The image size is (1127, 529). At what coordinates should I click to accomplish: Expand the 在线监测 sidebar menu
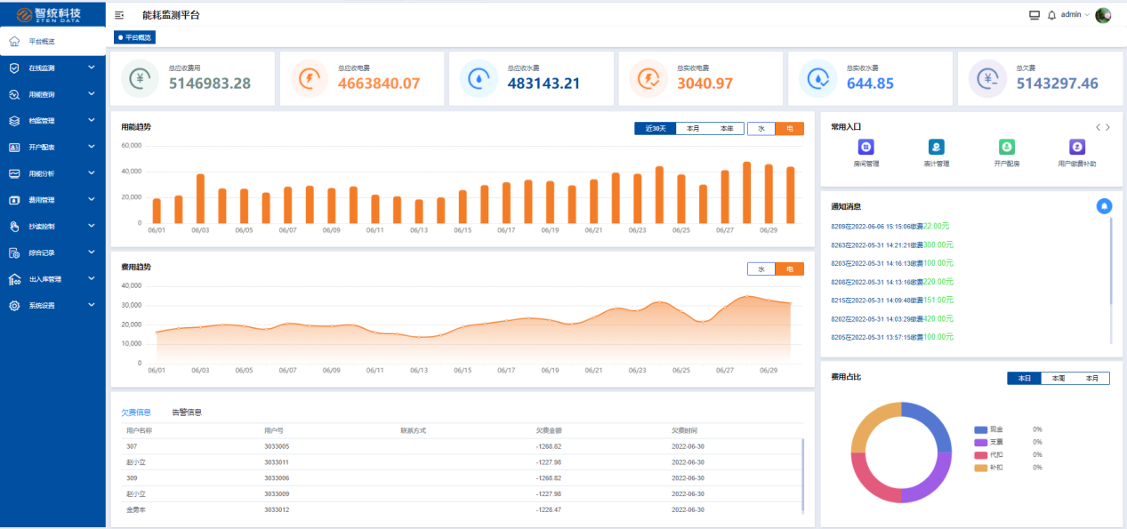[53, 68]
